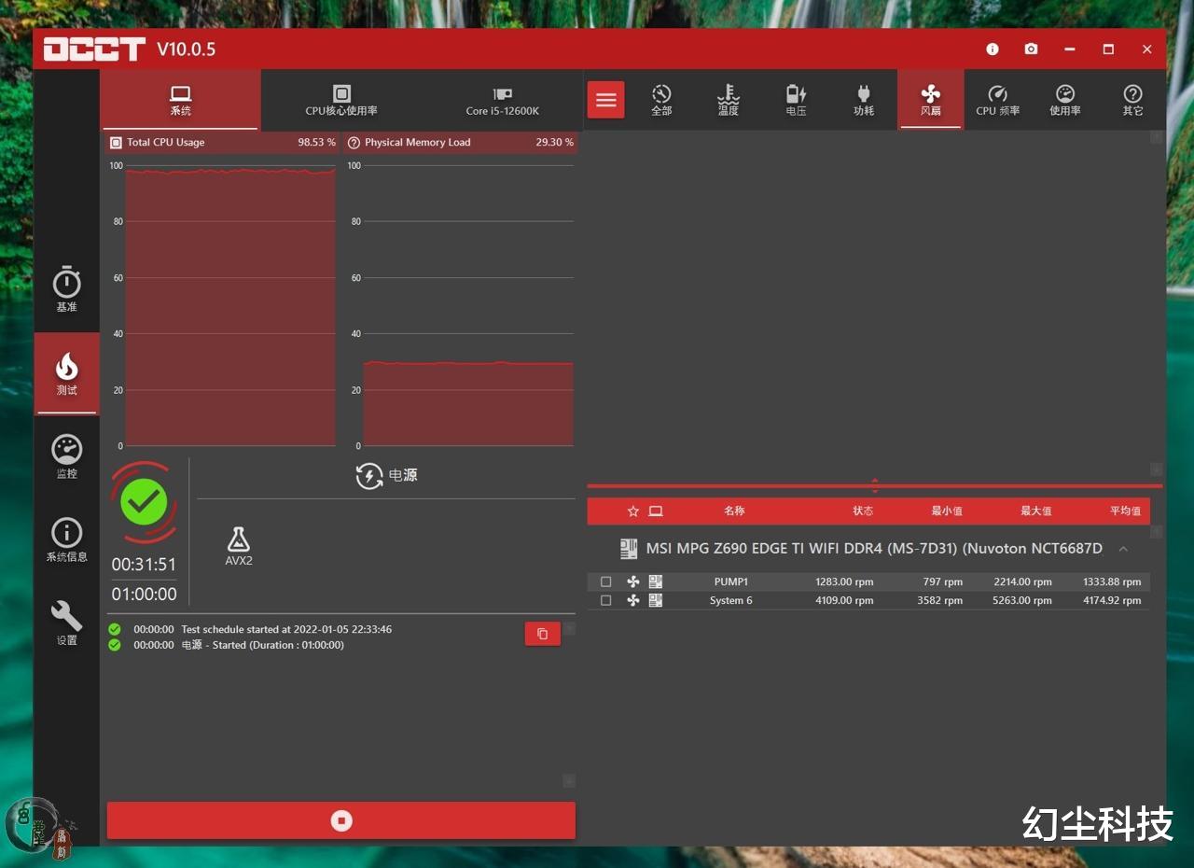1194x868 pixels.
Task: Click System 6 current value 4109.00 rpm
Action: point(844,601)
